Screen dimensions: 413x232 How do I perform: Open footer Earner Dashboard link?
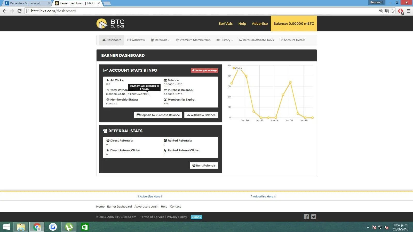click(119, 206)
